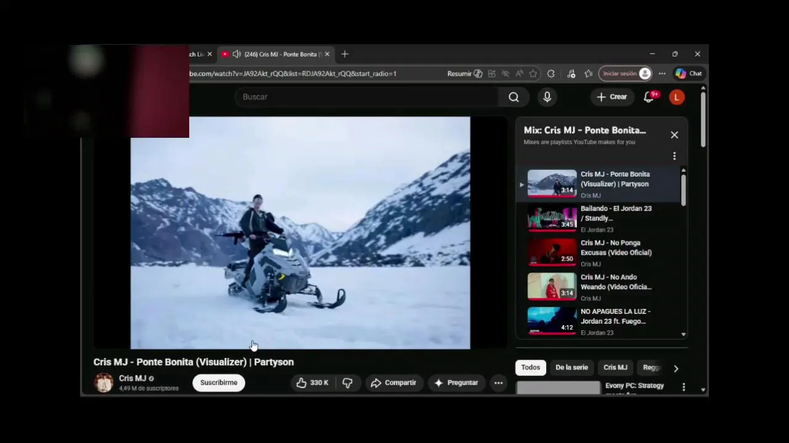Click the Crear create button
The image size is (789, 443).
(x=611, y=97)
